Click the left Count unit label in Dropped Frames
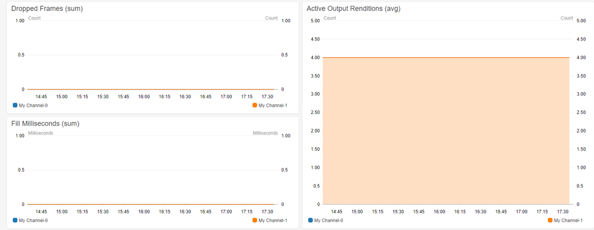Screen dimensions: 594x230 (34, 18)
